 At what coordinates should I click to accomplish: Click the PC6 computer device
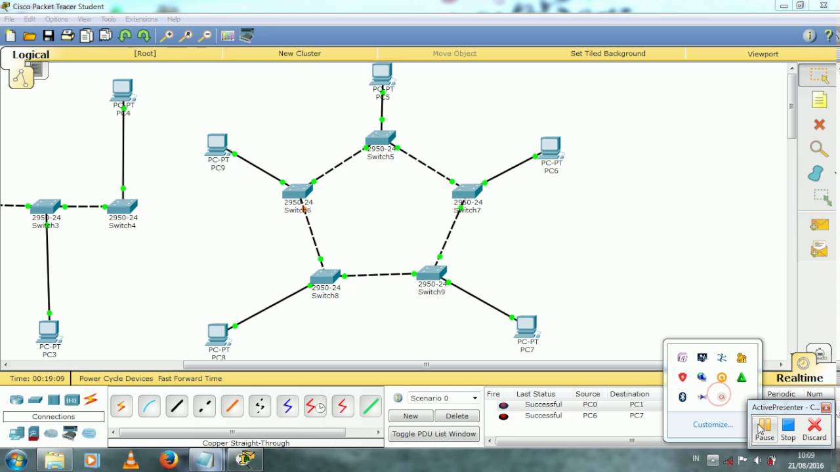[551, 149]
